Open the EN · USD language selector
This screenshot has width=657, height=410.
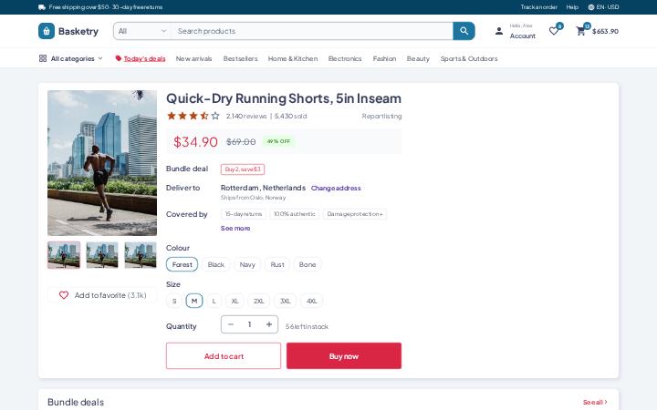click(603, 7)
